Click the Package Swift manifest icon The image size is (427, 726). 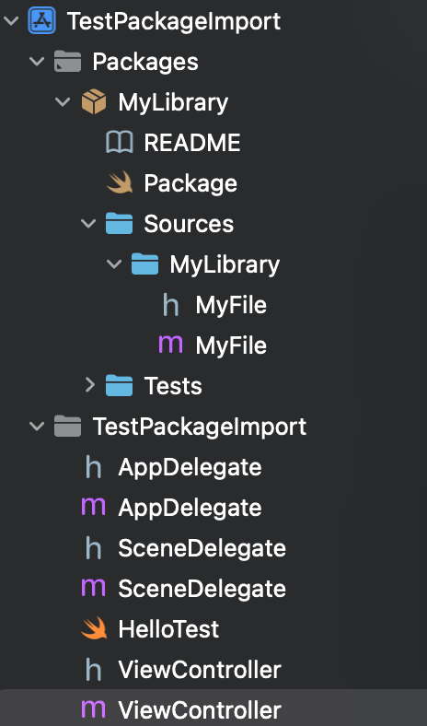pyautogui.click(x=120, y=183)
